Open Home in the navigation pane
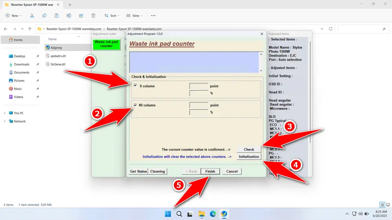This screenshot has height=220, width=392. click(20, 40)
